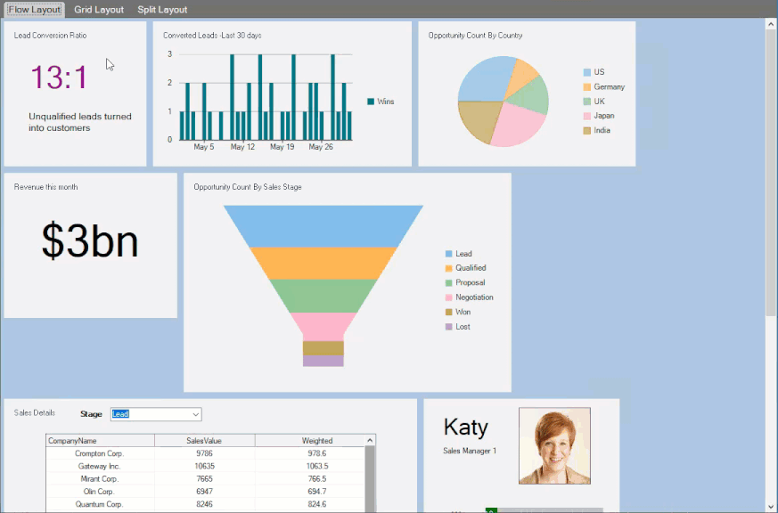
Task: Click the scroll down arrow of the main scrollbar
Action: coord(771,506)
